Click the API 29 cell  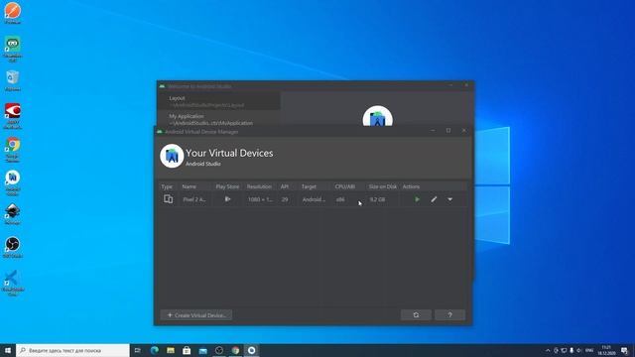coord(285,199)
